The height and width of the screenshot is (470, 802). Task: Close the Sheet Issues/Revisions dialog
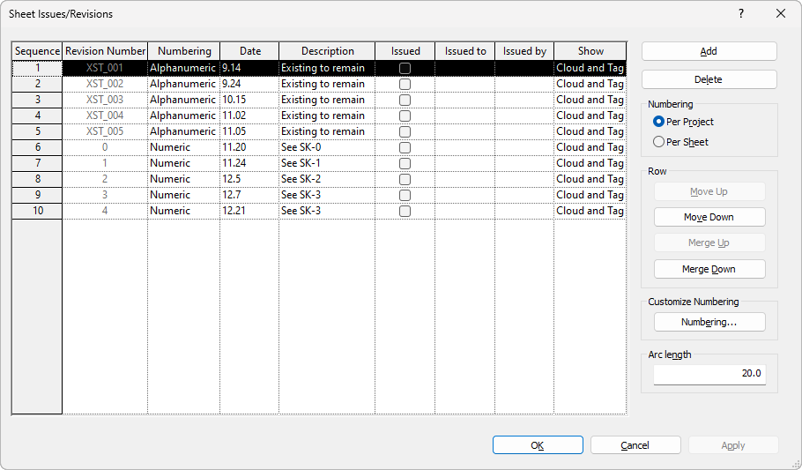(781, 14)
